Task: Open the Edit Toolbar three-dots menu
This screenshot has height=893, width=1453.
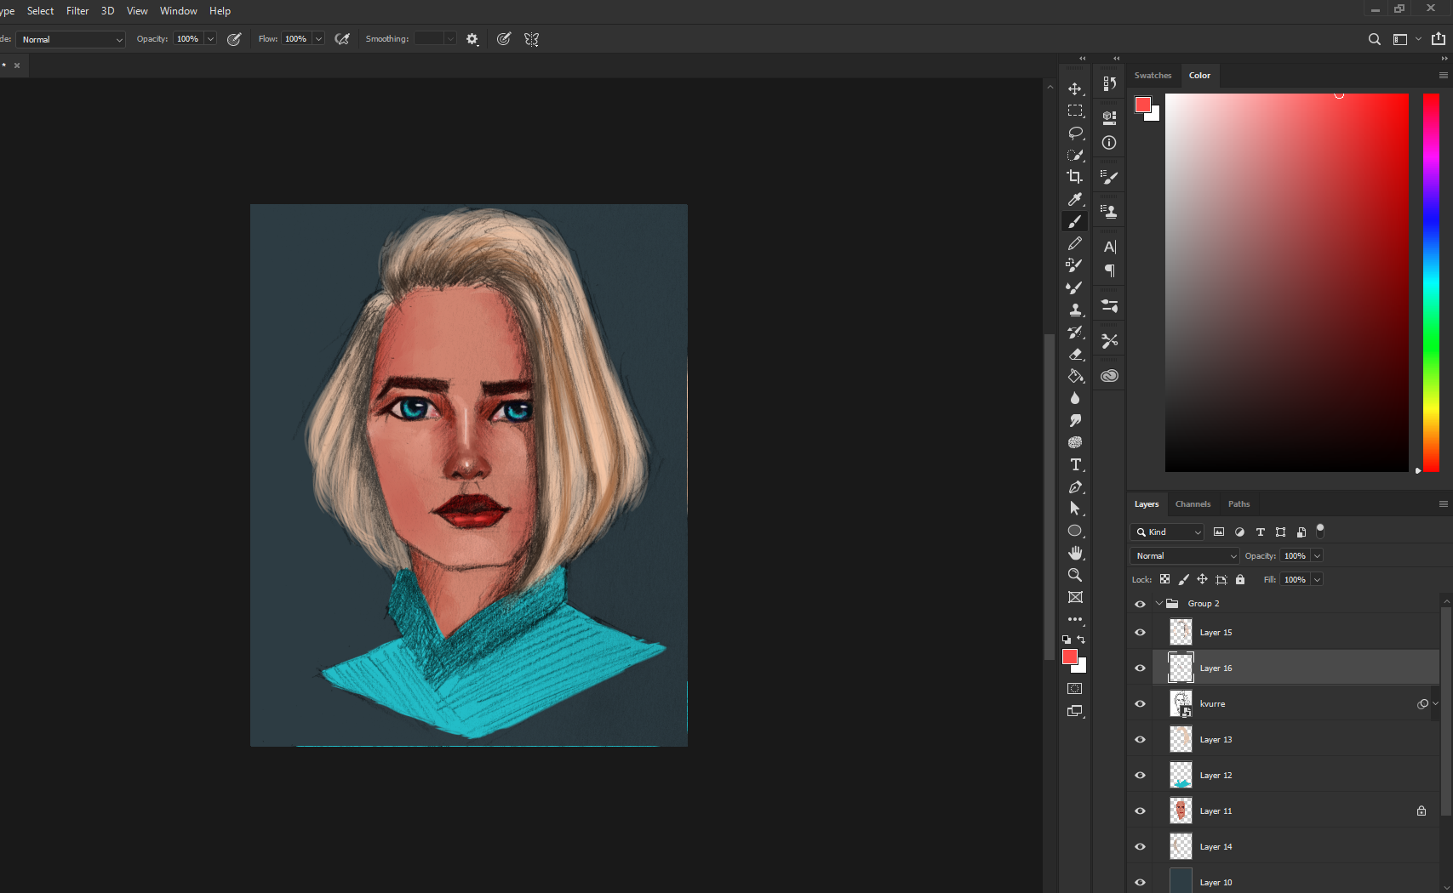Action: (x=1075, y=619)
